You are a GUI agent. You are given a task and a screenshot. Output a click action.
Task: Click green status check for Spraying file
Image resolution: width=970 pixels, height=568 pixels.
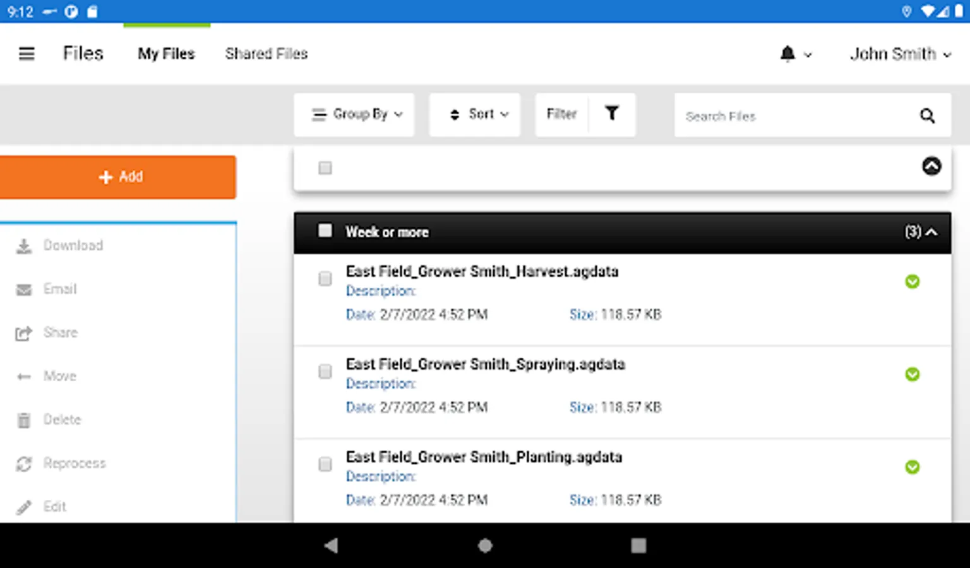(912, 374)
